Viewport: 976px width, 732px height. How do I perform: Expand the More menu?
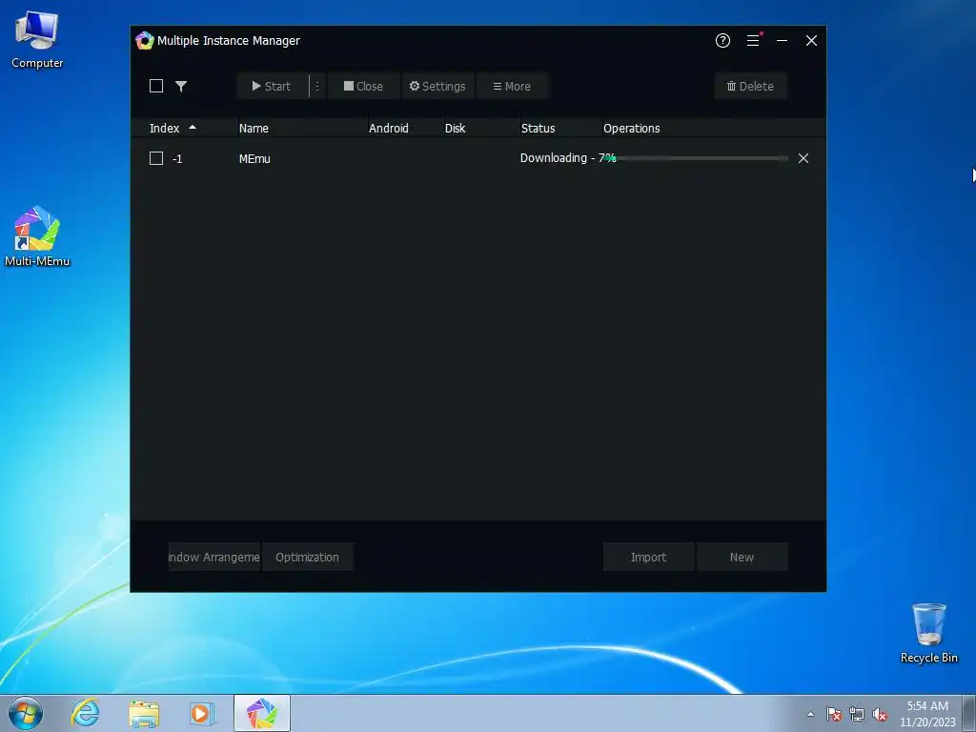click(512, 86)
